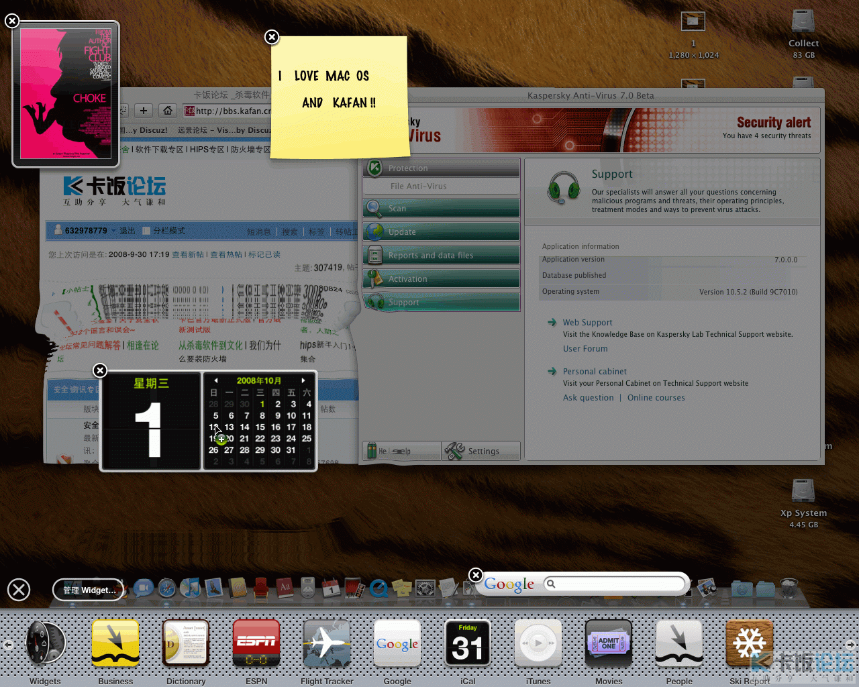This screenshot has width=859, height=687.
Task: Open the Personal cabinet link
Action: (595, 372)
